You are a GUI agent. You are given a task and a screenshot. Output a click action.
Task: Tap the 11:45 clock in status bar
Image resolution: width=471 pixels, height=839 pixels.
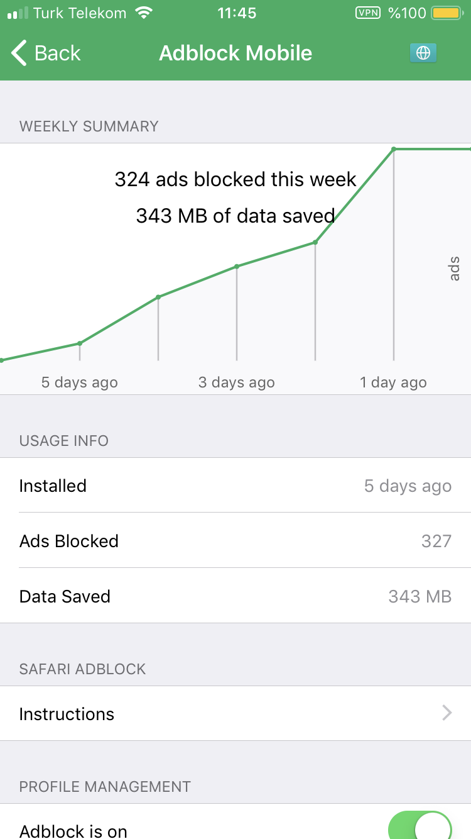coord(237,13)
